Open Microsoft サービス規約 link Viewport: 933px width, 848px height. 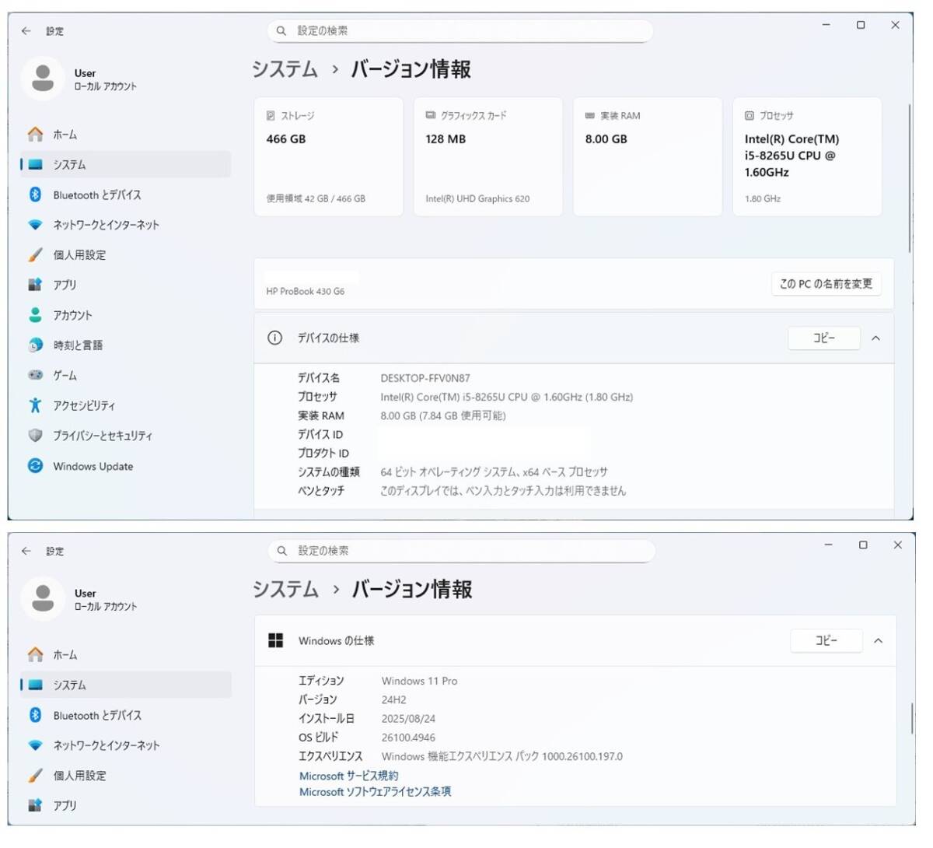point(349,776)
